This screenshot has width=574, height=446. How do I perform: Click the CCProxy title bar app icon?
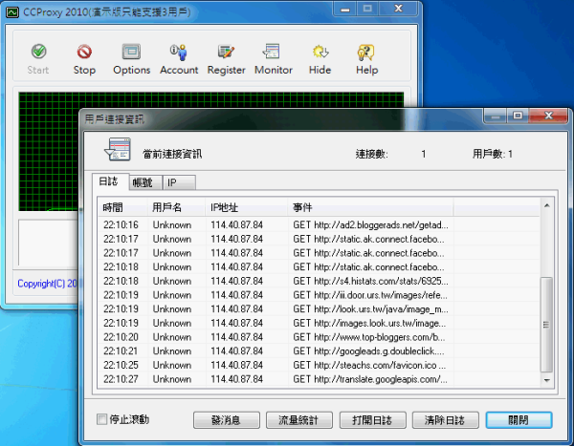pyautogui.click(x=12, y=12)
